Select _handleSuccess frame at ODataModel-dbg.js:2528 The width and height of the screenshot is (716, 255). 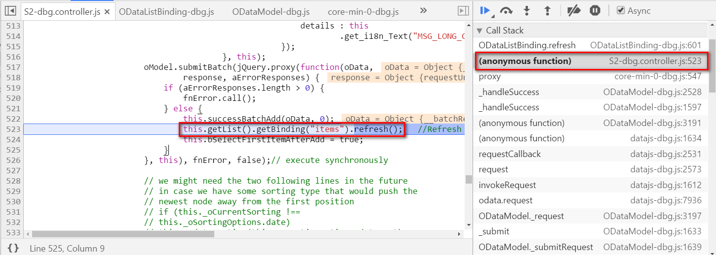[590, 92]
